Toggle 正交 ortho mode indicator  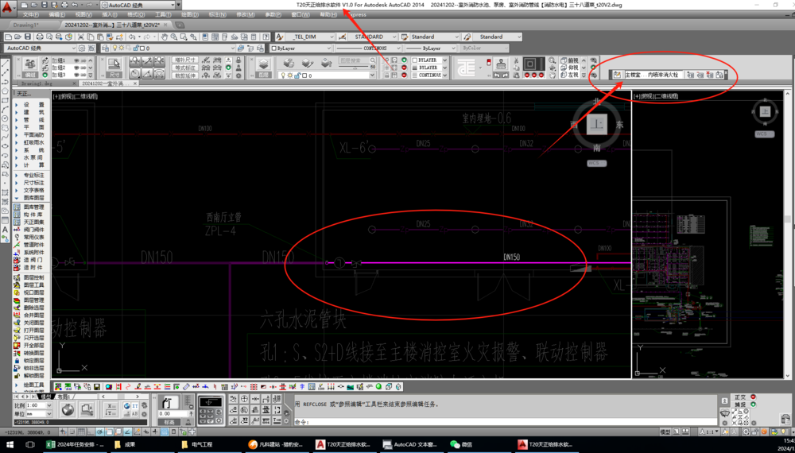(x=740, y=397)
